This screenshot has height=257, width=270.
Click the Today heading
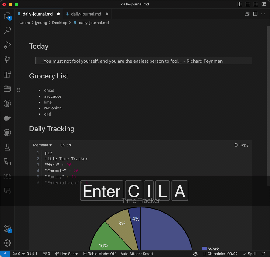pos(39,46)
